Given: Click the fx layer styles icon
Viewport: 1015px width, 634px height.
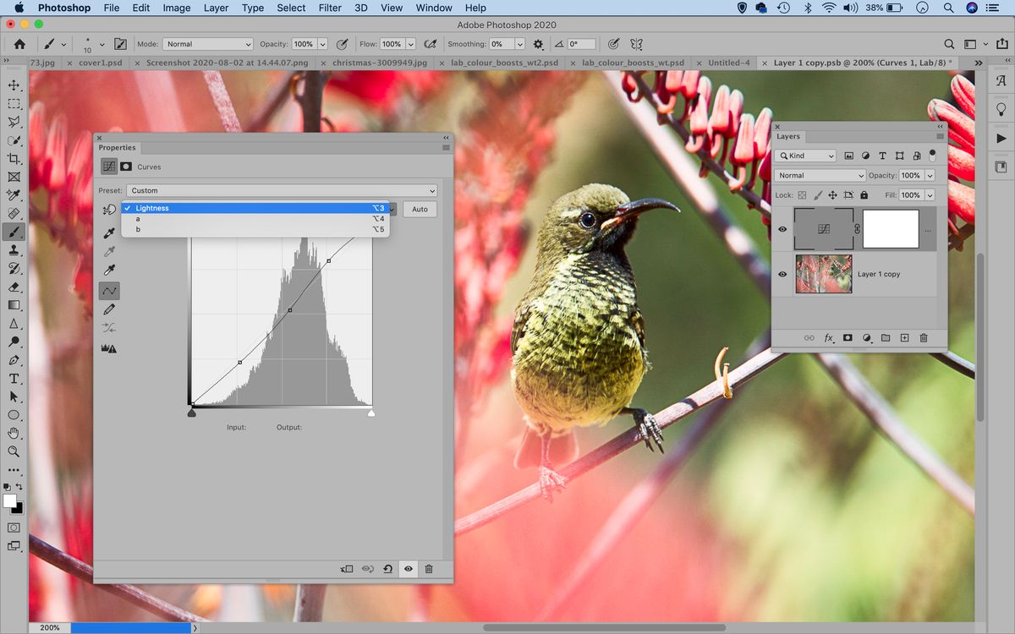Looking at the screenshot, I should [828, 338].
